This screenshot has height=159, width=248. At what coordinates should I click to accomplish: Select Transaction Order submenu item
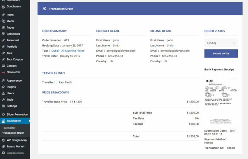pos(13,133)
